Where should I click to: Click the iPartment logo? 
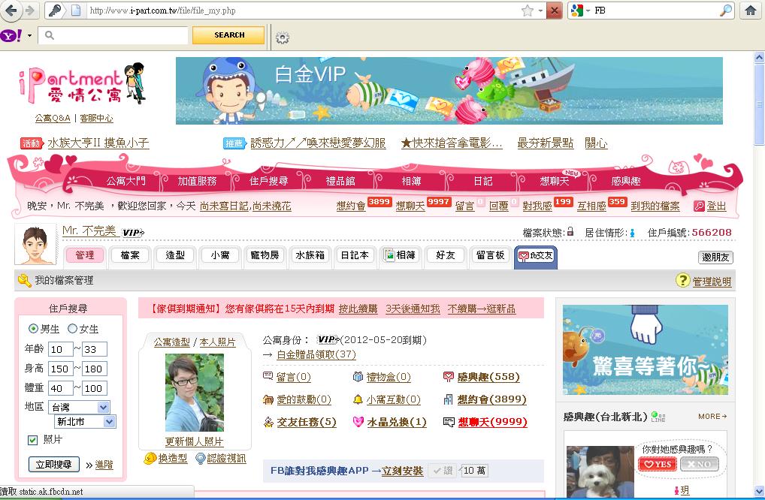pyautogui.click(x=81, y=85)
